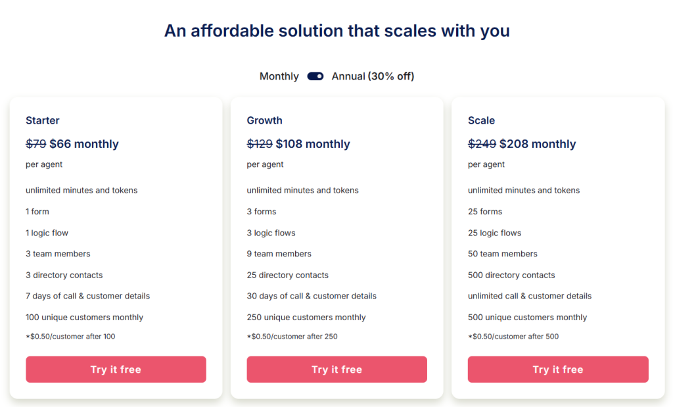Click Try it free under Starter
This screenshot has width=673, height=407.
(116, 370)
